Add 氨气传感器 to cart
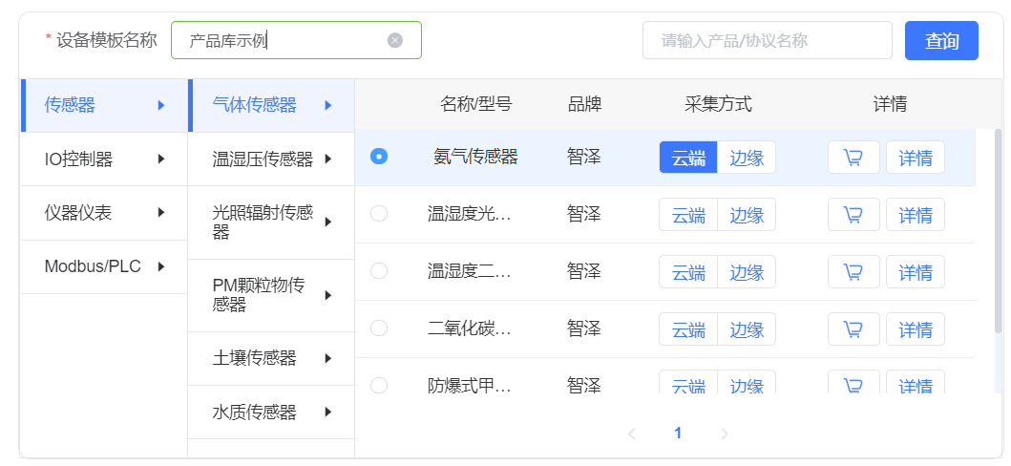Screen dimensions: 1011x466 [x=853, y=158]
